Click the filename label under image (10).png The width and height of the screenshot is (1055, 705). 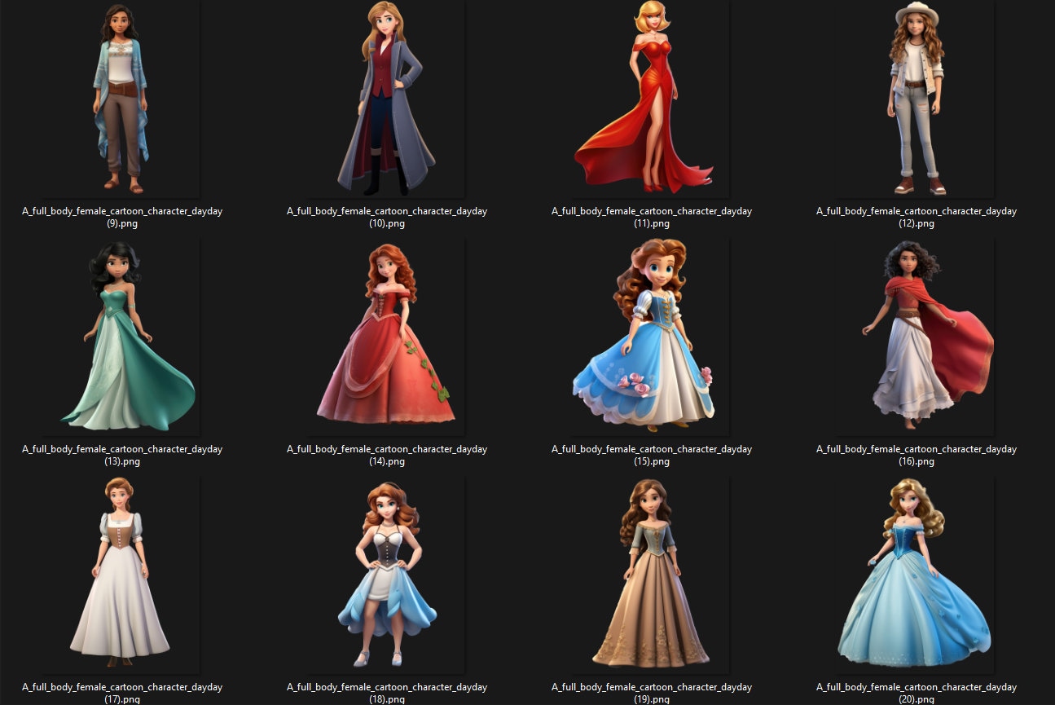(x=387, y=217)
